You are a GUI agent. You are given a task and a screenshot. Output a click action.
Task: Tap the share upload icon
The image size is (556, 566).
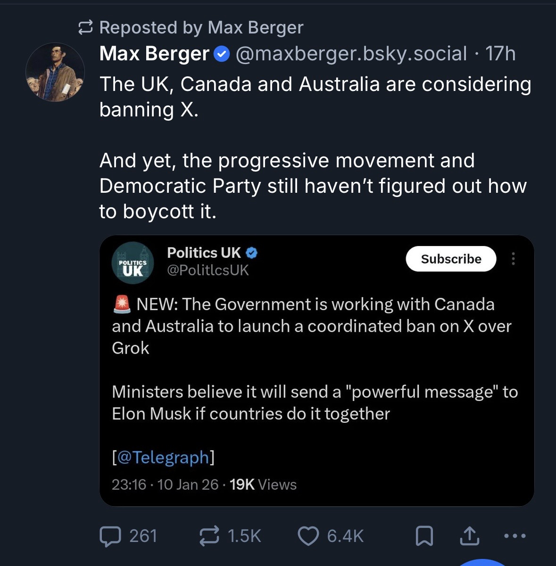coord(469,536)
